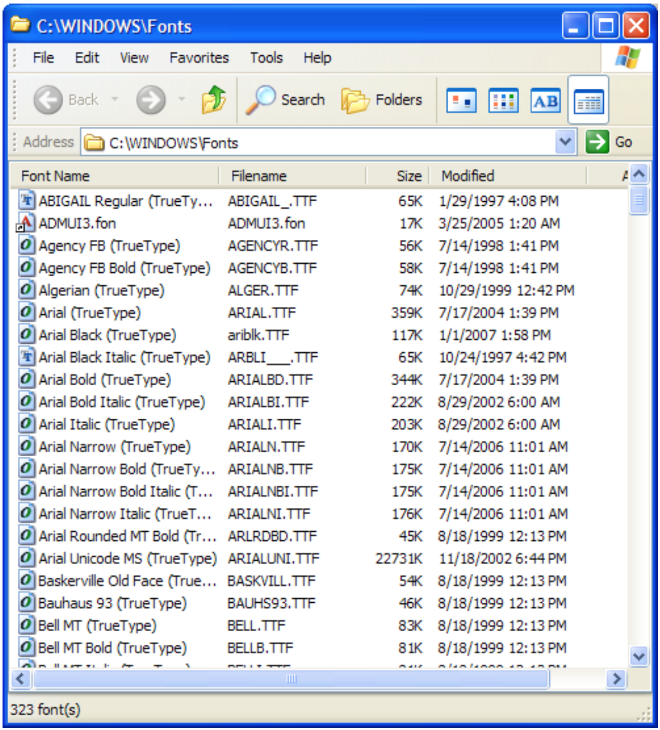Viewport: 660px width, 730px height.
Task: Switch to List view of fonts
Action: tap(503, 100)
